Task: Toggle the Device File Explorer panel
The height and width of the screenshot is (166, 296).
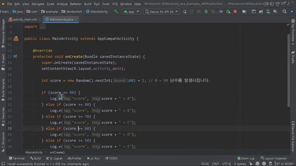Action: pos(293,136)
